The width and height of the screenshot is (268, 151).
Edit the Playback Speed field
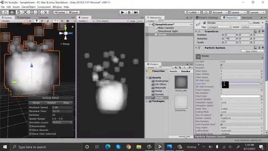click(62, 107)
